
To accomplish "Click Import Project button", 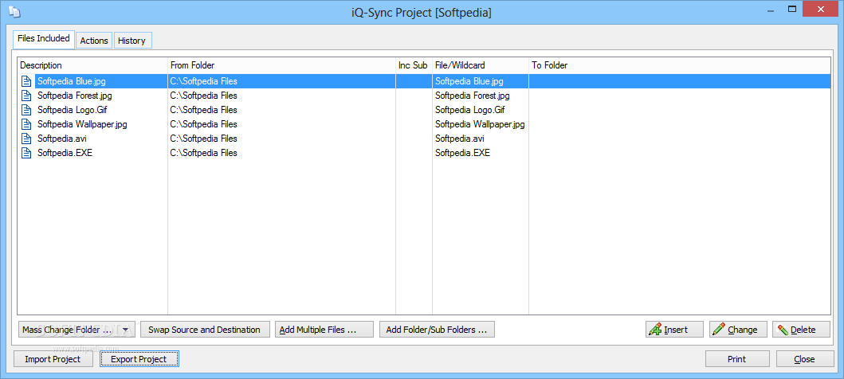I will tap(53, 359).
